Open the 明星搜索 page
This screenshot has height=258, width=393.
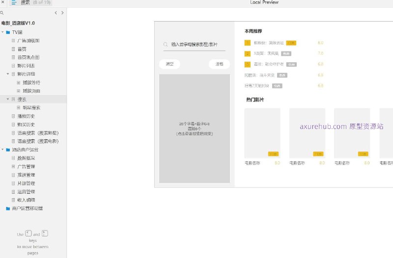click(31, 107)
